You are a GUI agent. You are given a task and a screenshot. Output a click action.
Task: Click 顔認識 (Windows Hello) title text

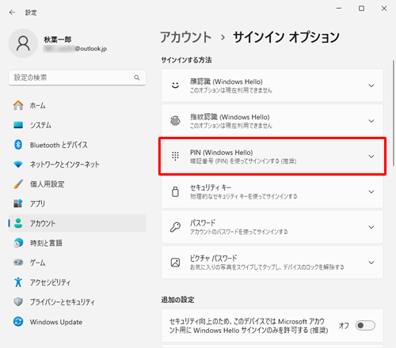(227, 81)
